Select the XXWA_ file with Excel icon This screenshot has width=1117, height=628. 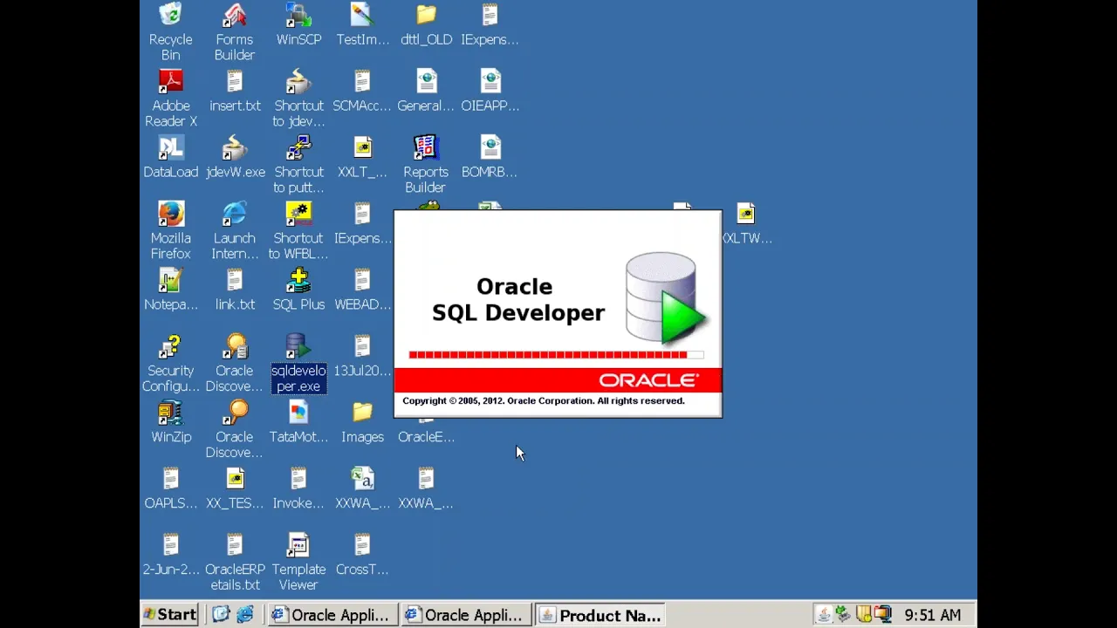click(362, 488)
